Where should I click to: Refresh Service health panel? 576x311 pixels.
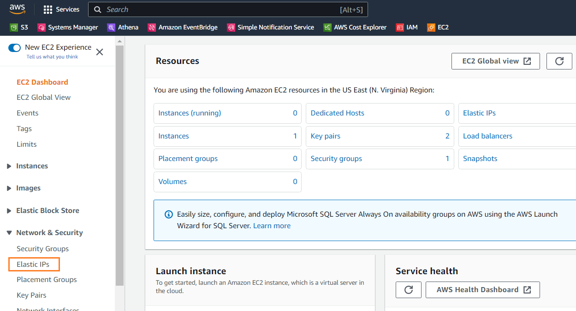408,290
